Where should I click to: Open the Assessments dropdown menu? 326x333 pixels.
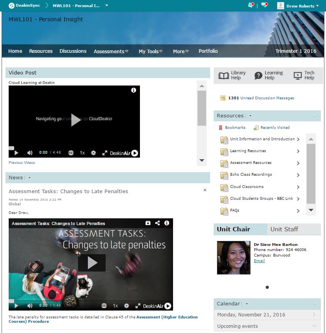click(x=111, y=51)
